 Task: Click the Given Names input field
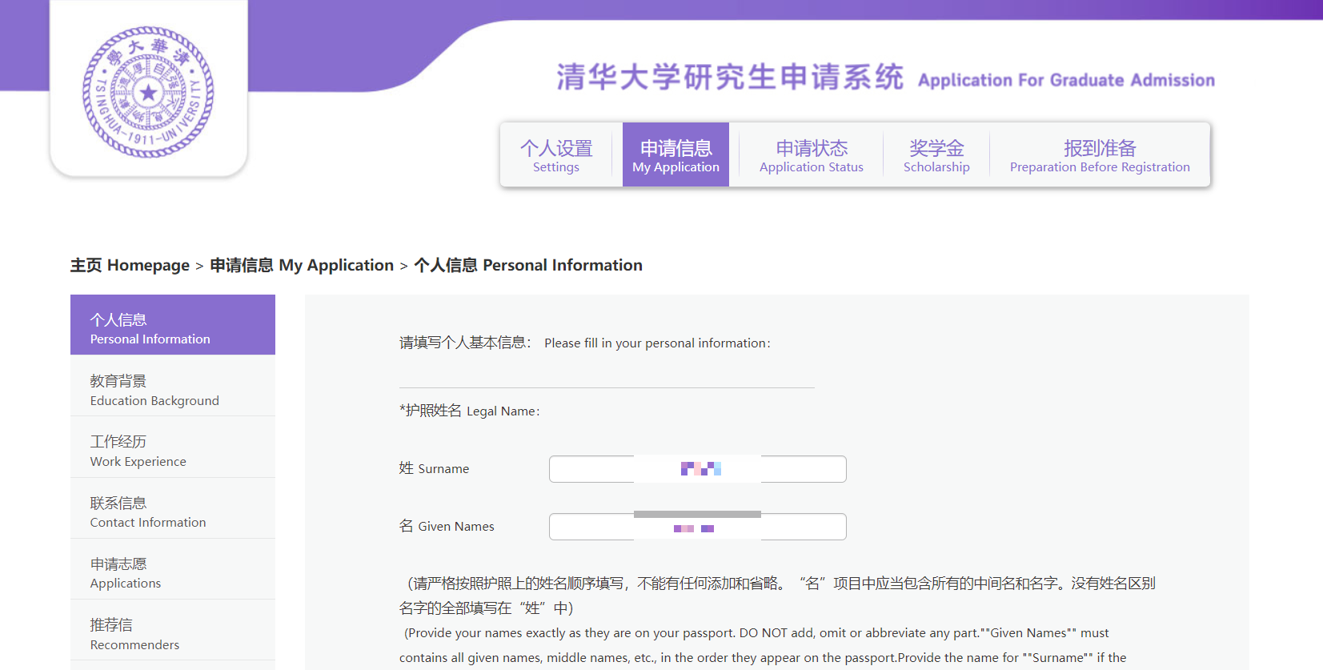click(x=698, y=527)
